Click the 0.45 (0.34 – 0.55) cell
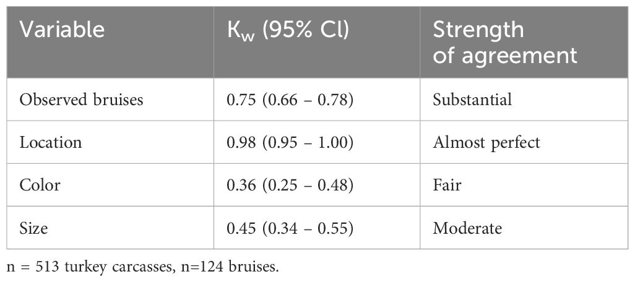635x282 pixels. (290, 229)
